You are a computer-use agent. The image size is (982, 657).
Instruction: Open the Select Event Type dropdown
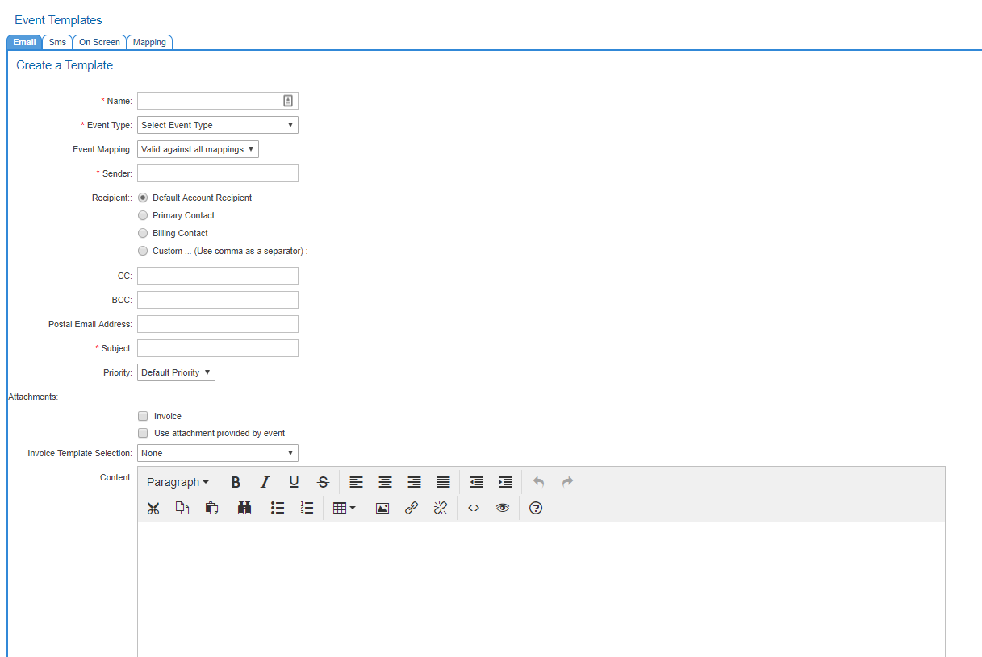(218, 125)
